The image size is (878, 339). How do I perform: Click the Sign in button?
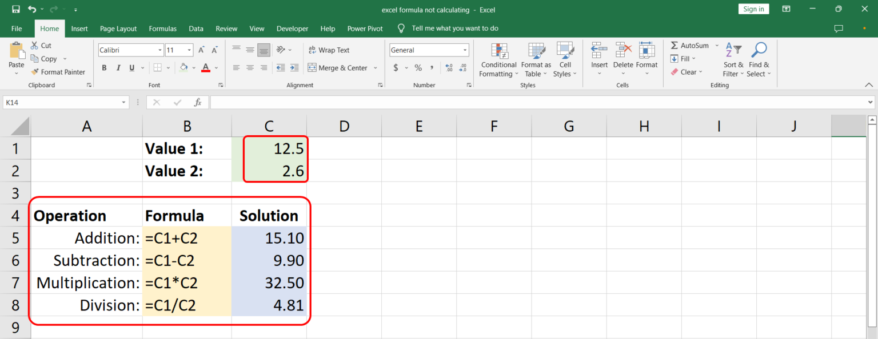(753, 9)
